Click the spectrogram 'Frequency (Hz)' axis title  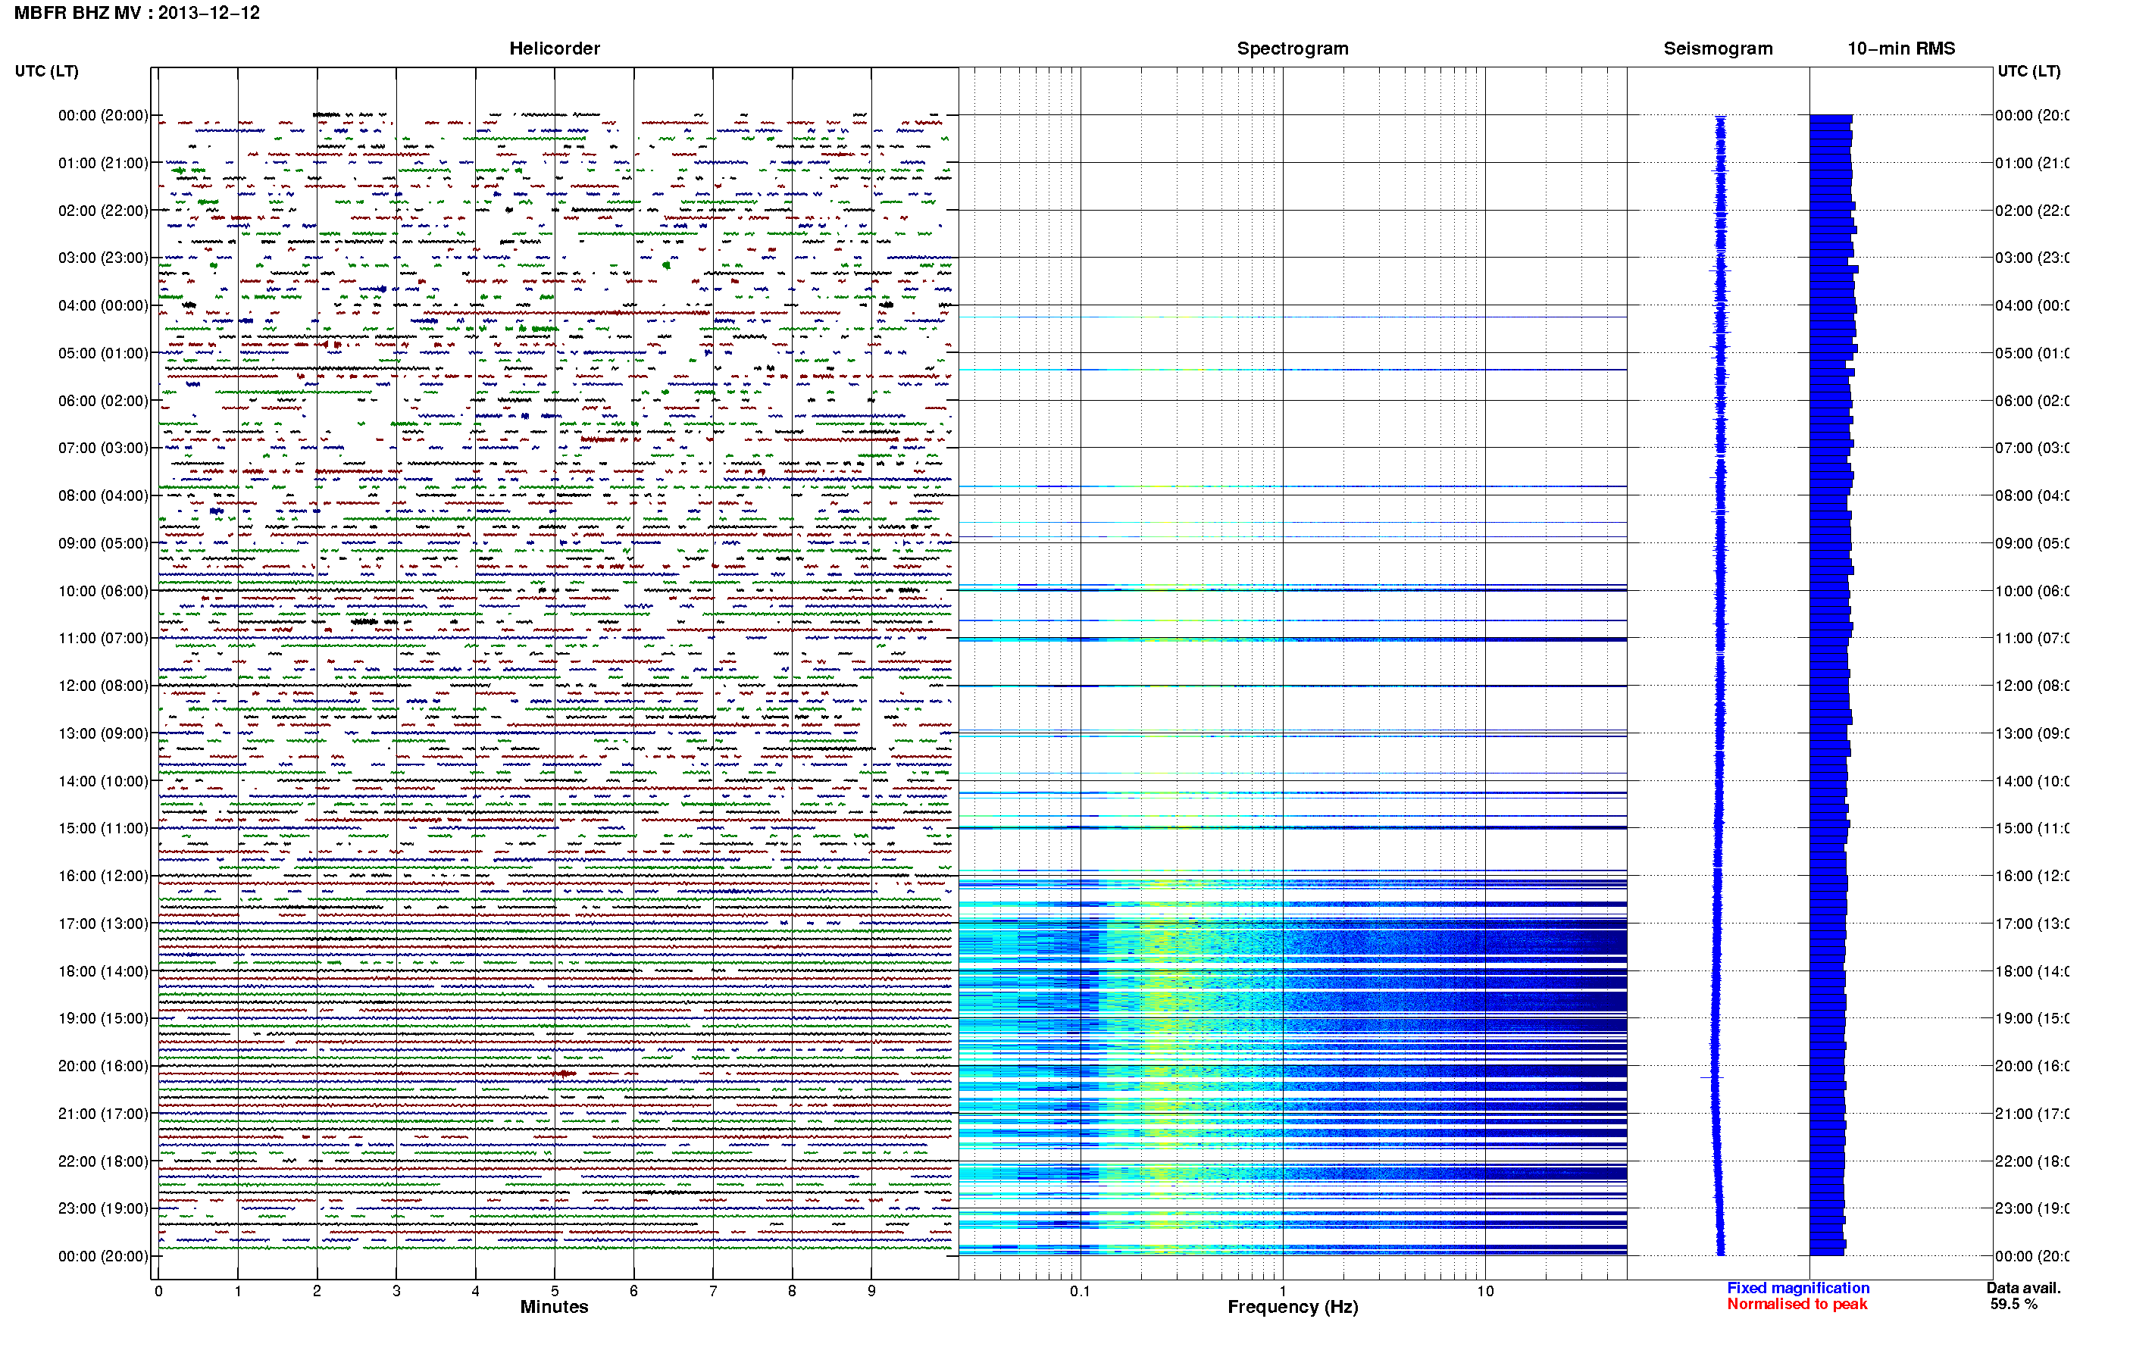tap(1293, 1307)
